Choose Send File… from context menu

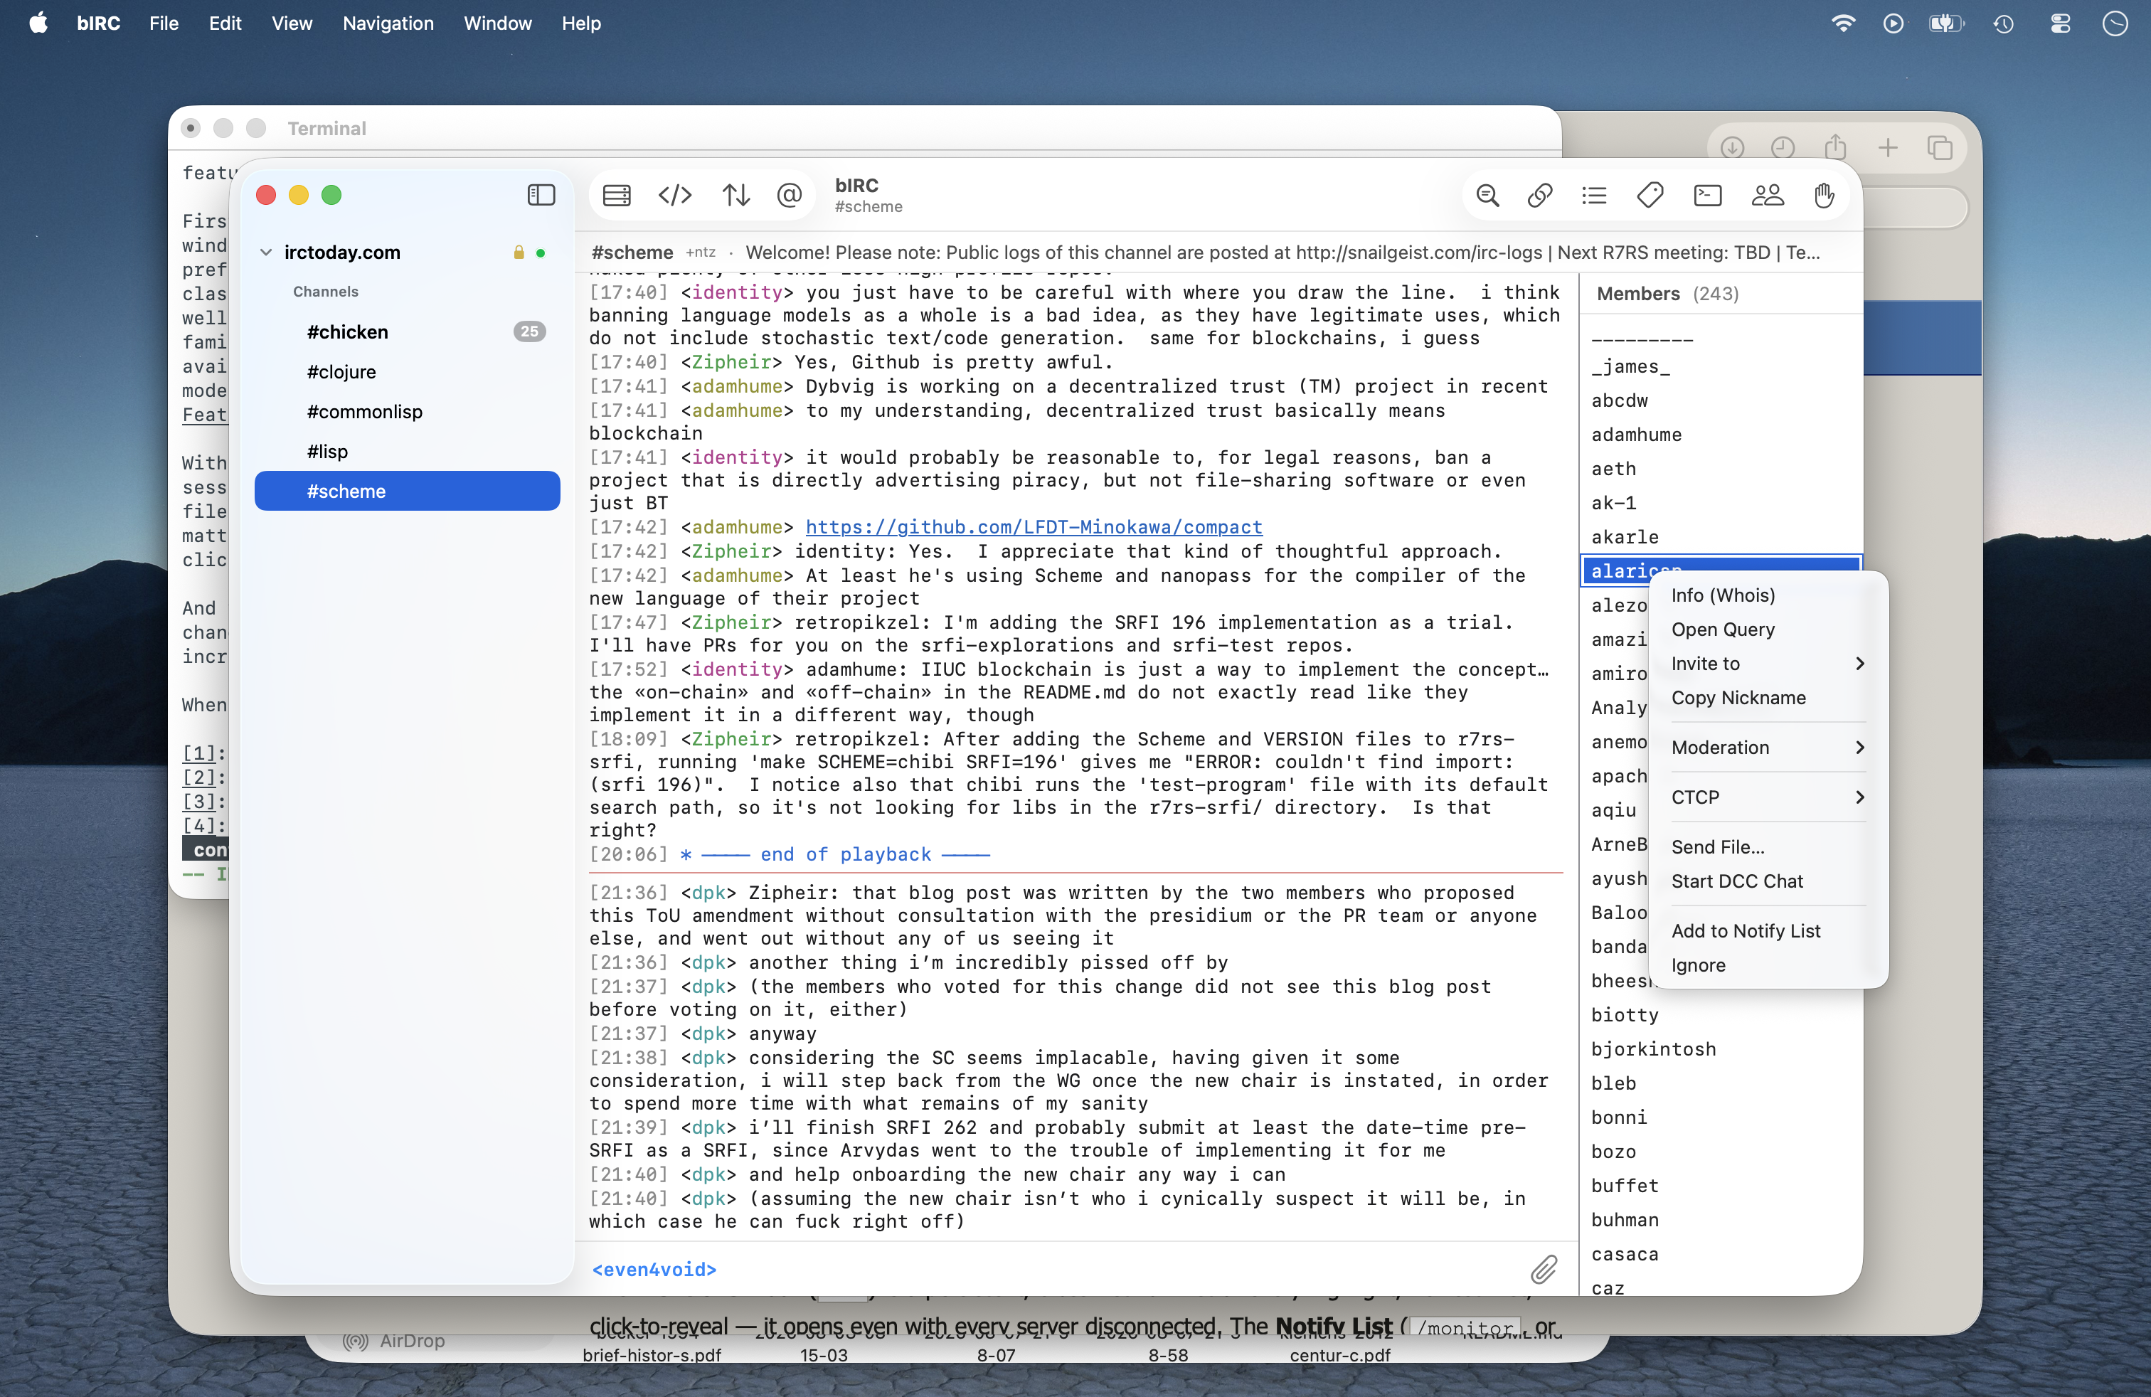[1768, 846]
